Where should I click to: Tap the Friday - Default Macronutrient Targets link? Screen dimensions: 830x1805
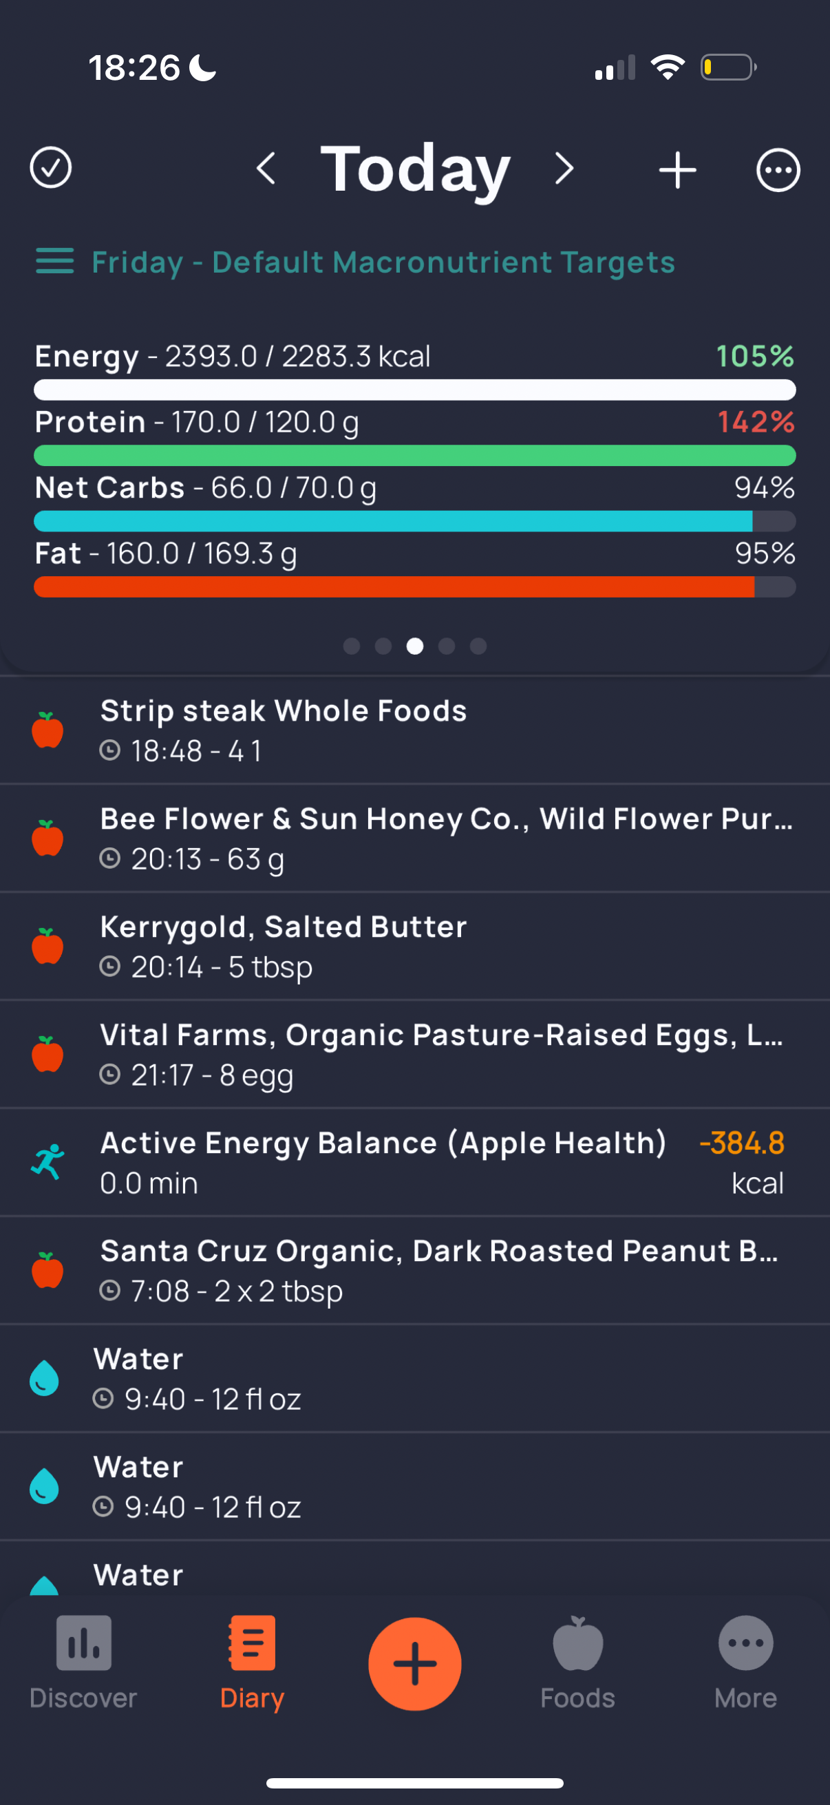click(x=383, y=262)
